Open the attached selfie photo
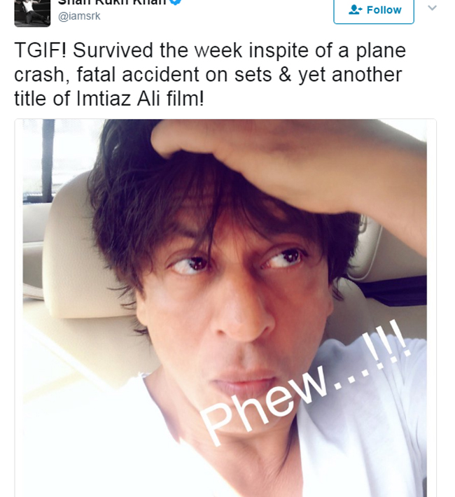 [225, 308]
